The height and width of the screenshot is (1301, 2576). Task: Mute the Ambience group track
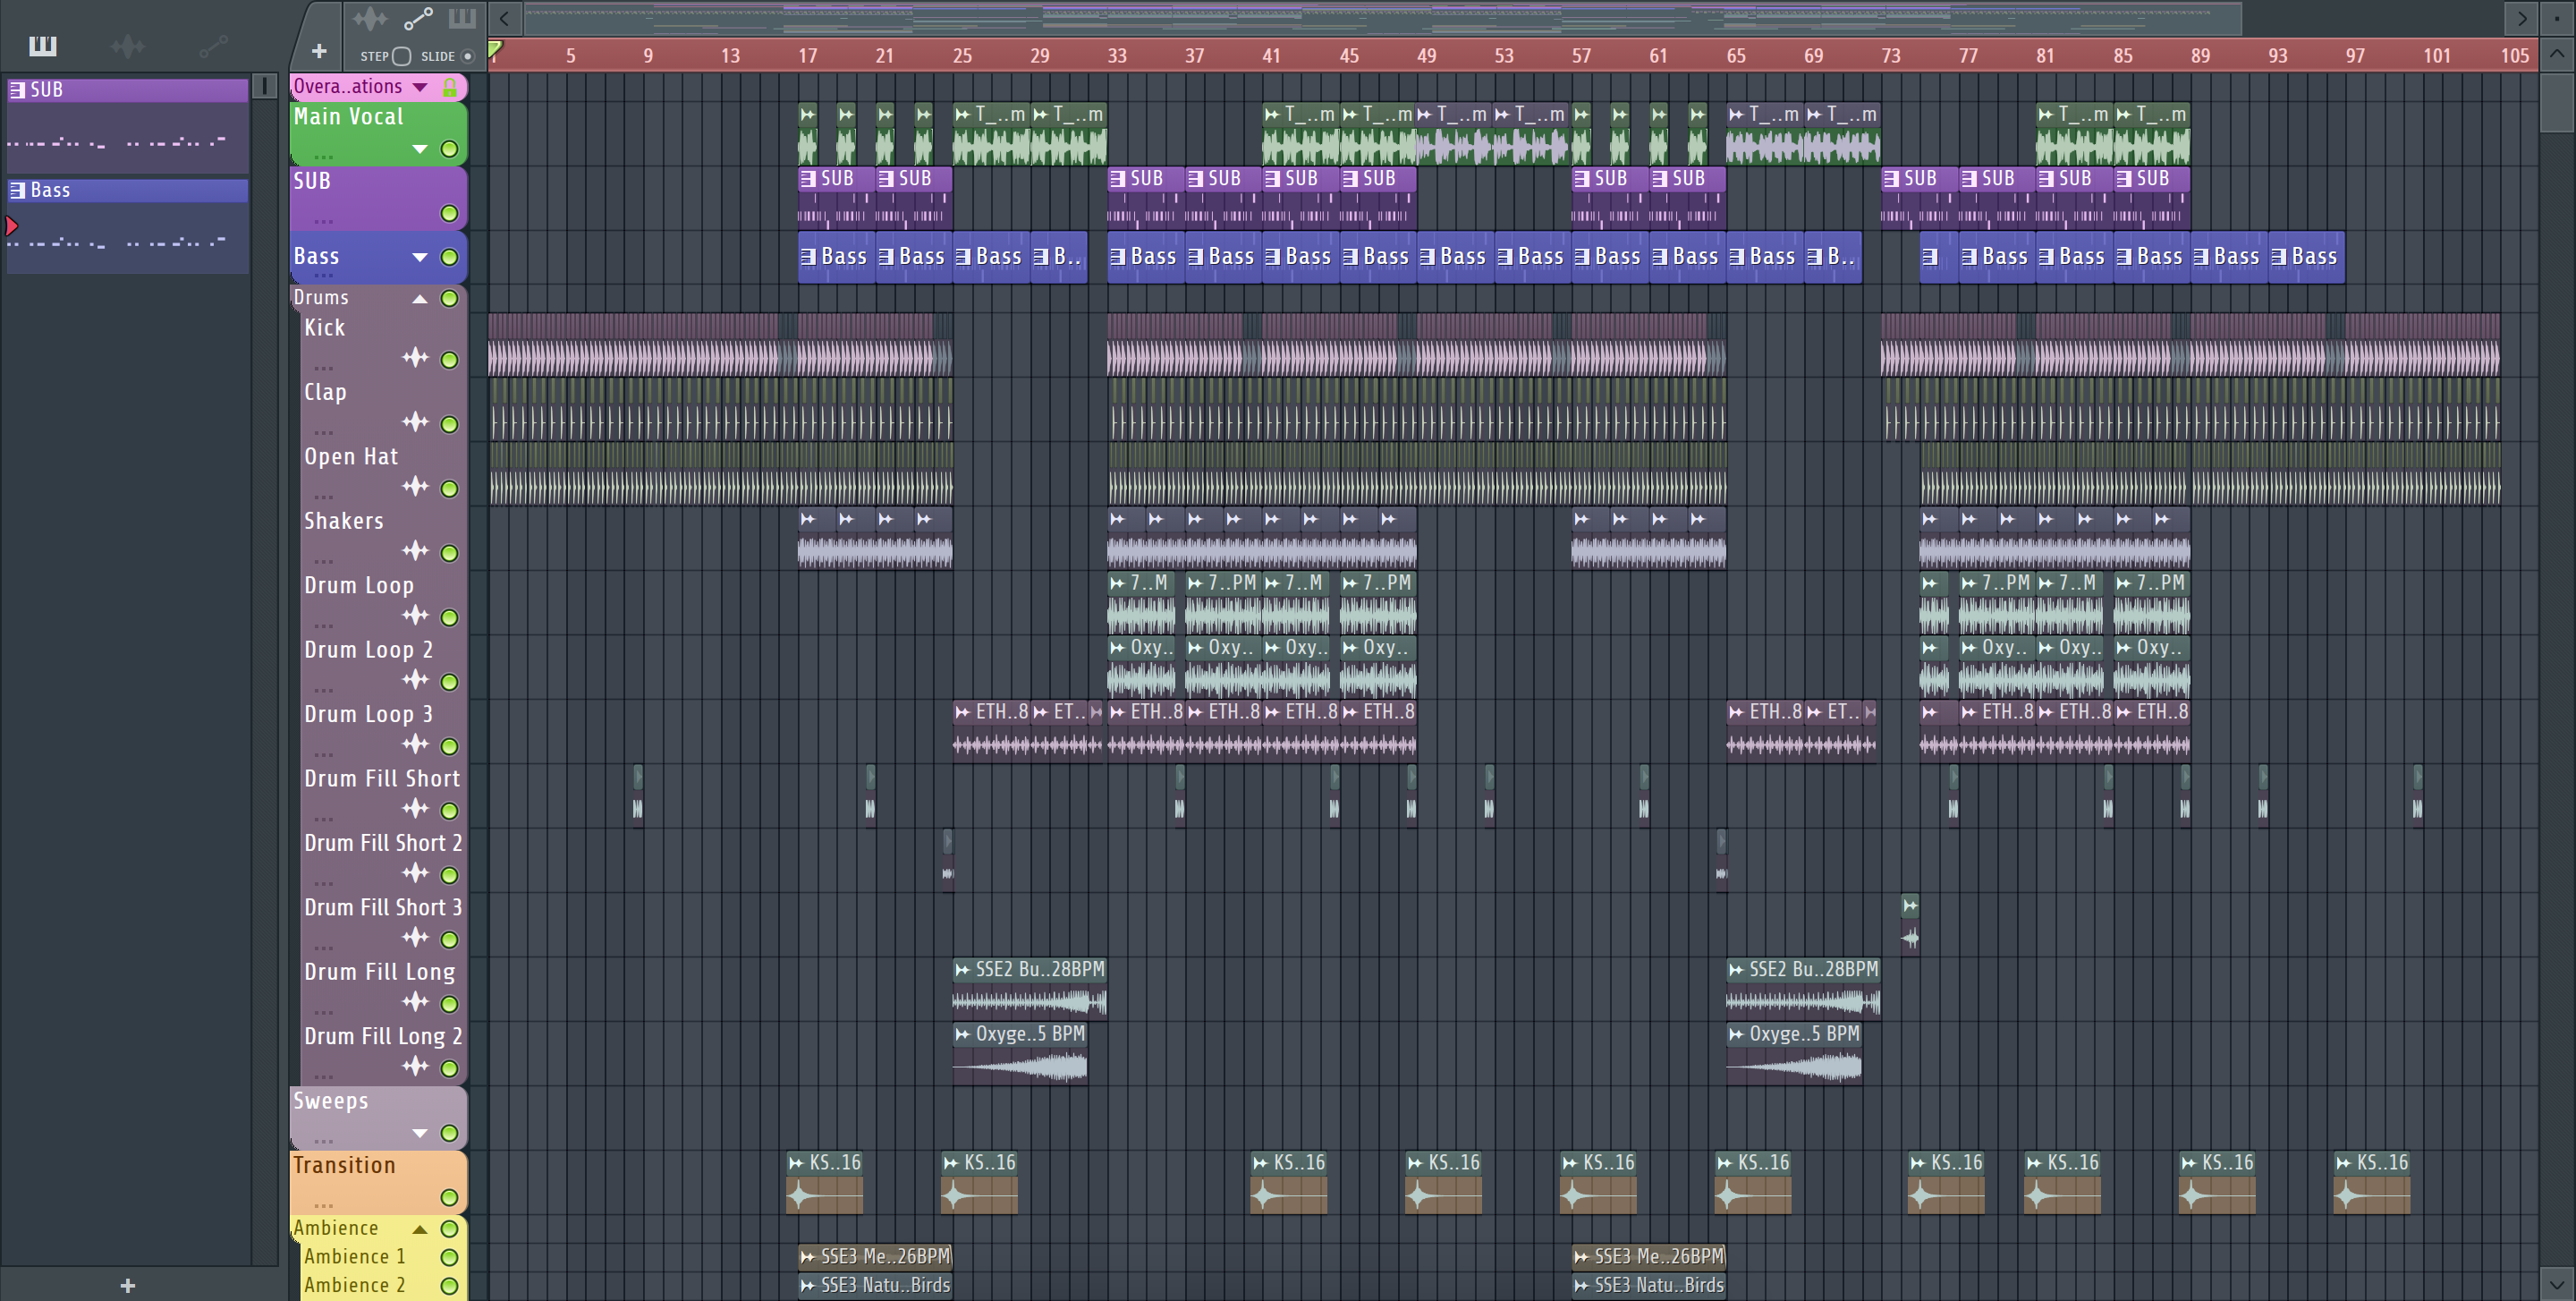(x=450, y=1228)
